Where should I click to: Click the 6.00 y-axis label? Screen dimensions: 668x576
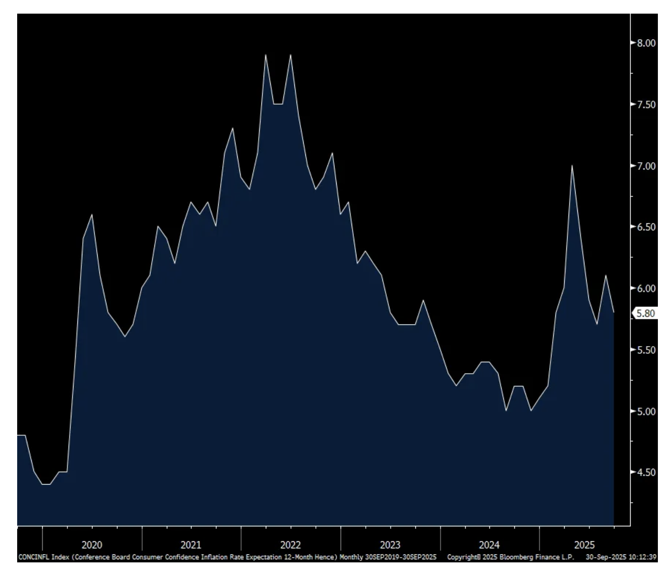[x=646, y=288]
